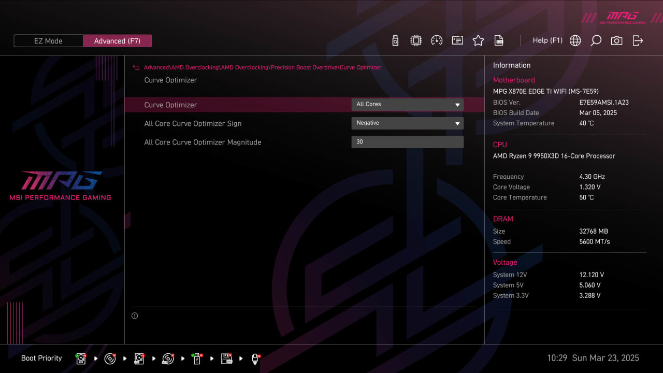Change language via the globe icon
Image resolution: width=663 pixels, height=373 pixels.
tap(575, 40)
